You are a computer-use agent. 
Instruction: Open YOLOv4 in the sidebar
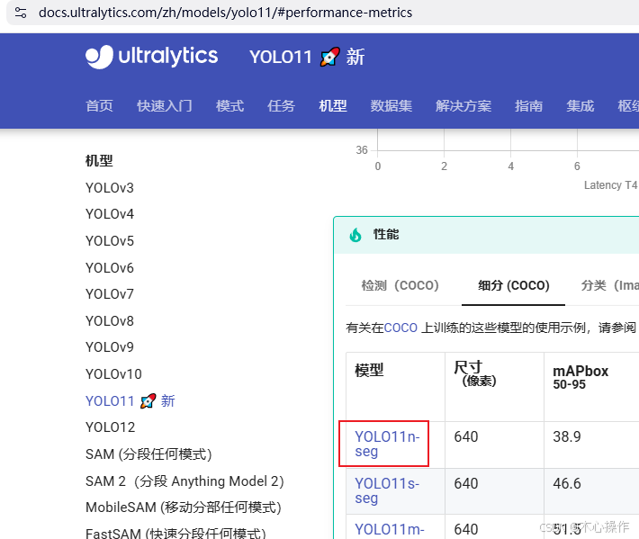[110, 214]
